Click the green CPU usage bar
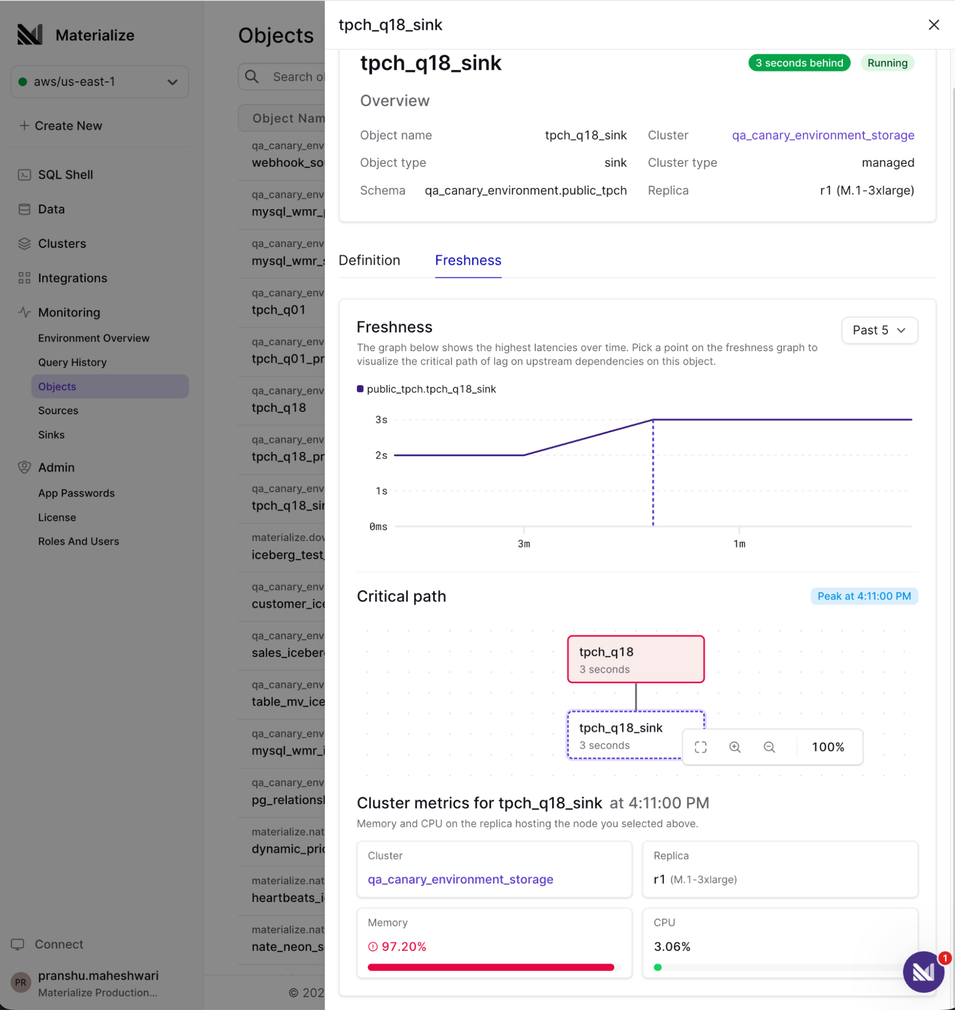The height and width of the screenshot is (1010, 955). (x=658, y=967)
